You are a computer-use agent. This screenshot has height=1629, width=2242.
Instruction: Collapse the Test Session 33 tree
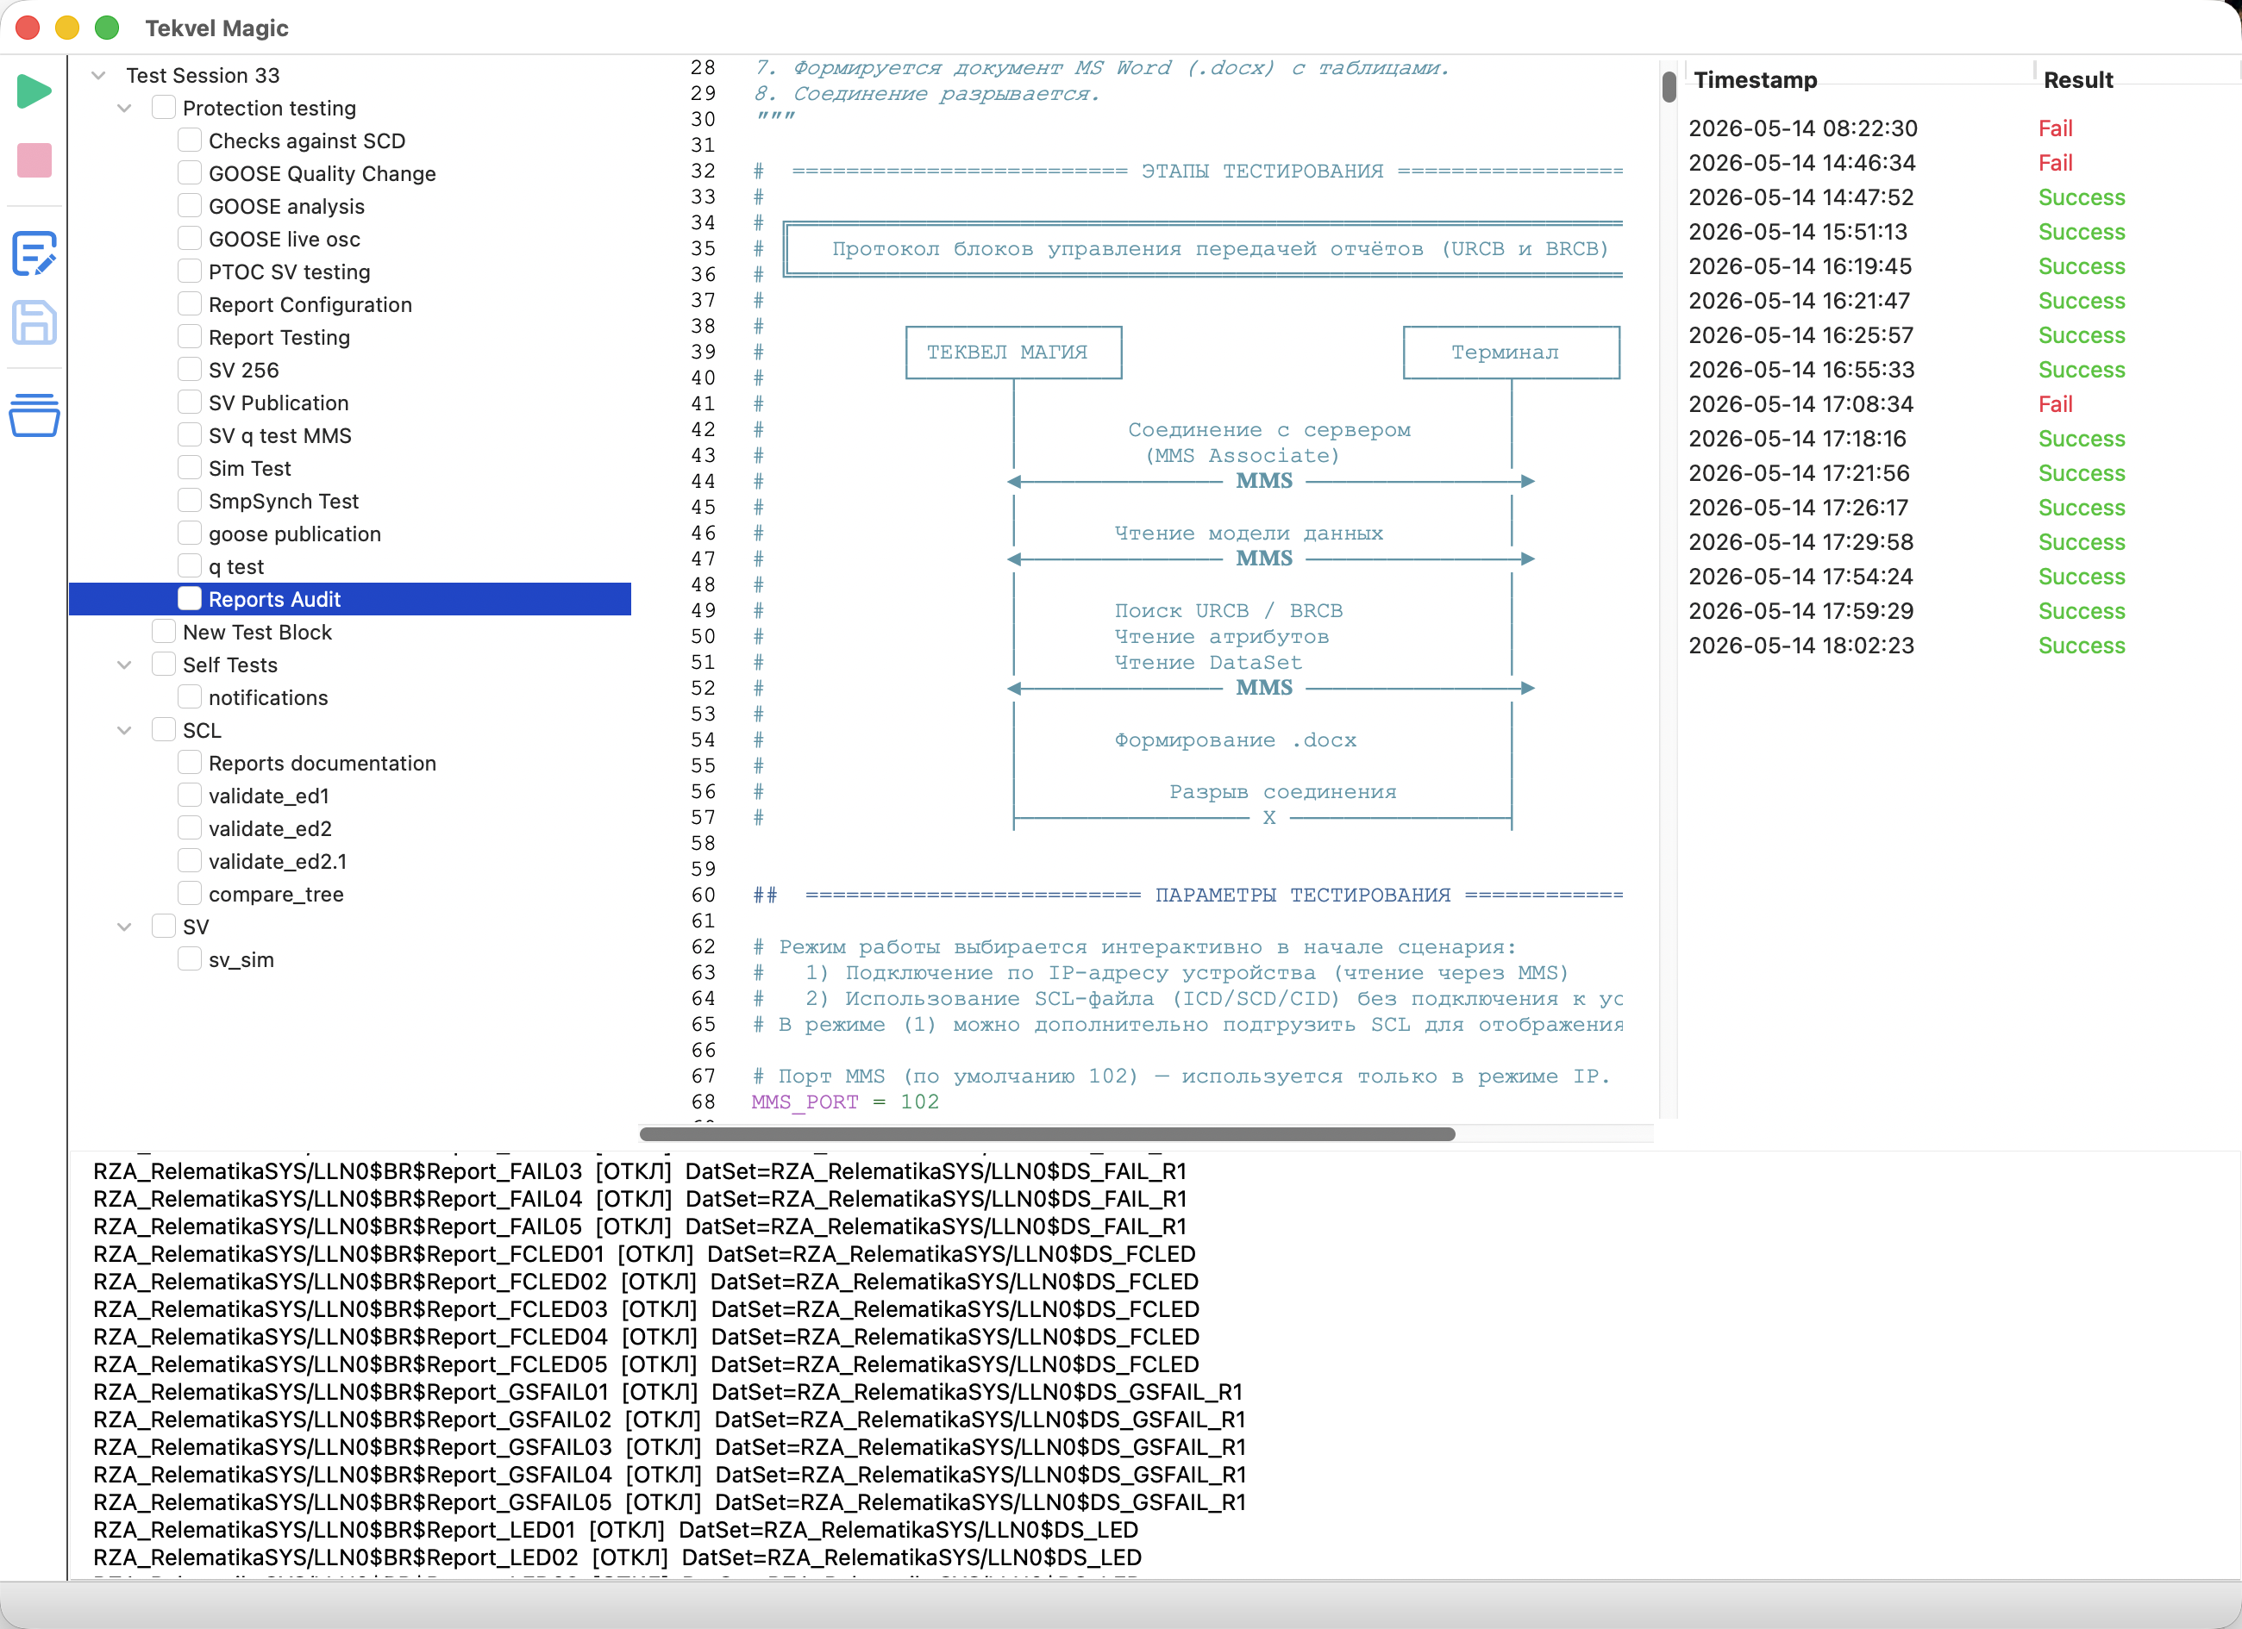click(97, 75)
